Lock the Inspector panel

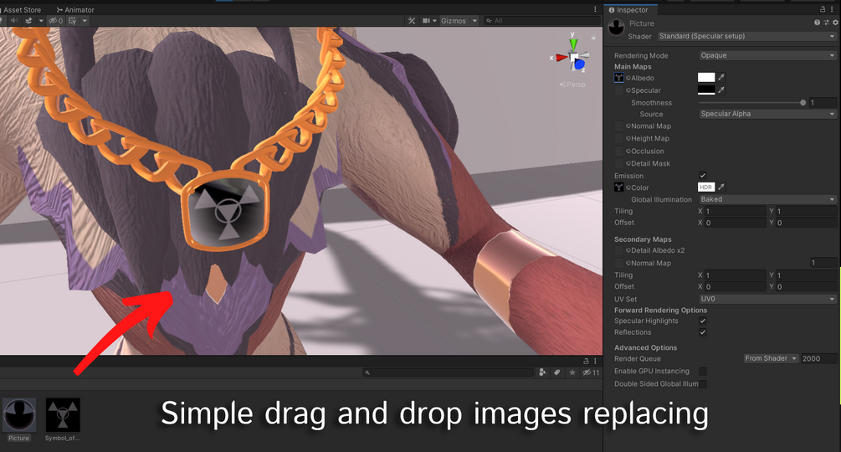pos(823,9)
